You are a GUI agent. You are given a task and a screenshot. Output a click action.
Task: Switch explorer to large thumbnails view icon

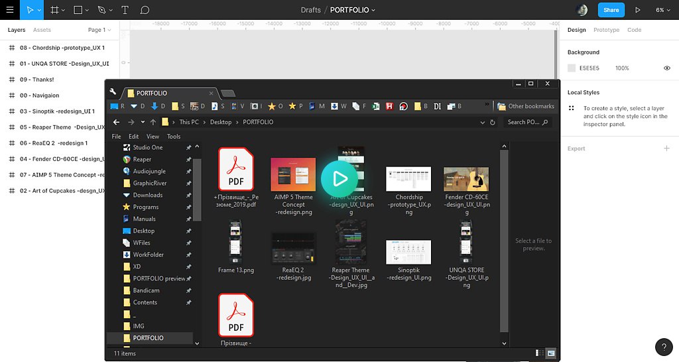click(x=551, y=353)
